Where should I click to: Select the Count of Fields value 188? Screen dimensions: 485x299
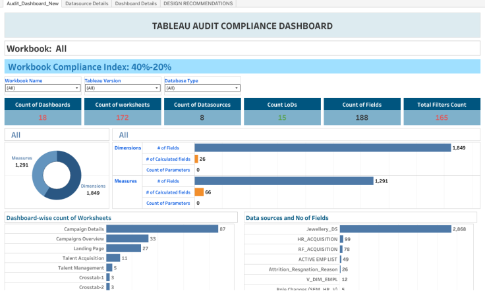pos(362,118)
